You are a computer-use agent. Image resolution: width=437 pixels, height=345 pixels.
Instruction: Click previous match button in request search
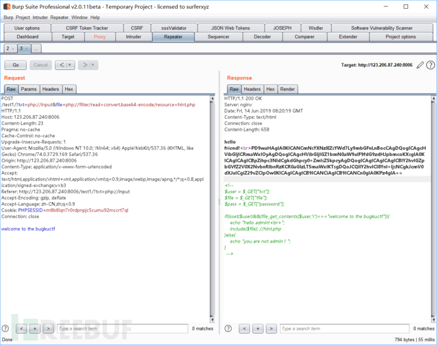[22, 329]
